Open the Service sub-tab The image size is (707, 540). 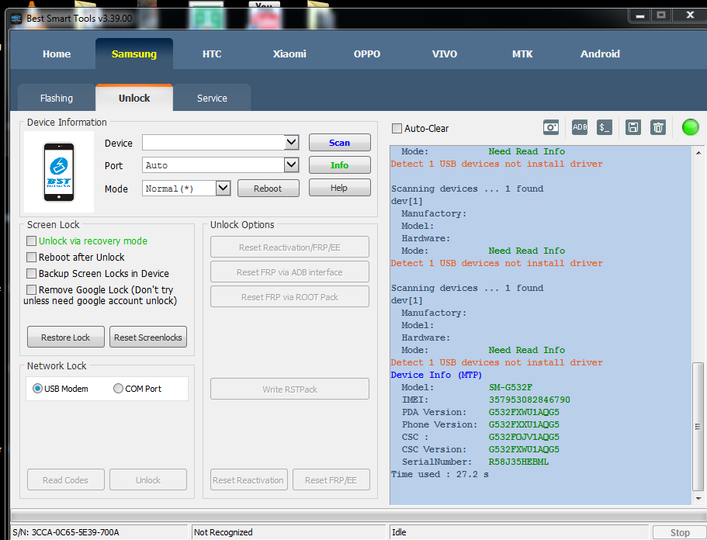pyautogui.click(x=212, y=98)
